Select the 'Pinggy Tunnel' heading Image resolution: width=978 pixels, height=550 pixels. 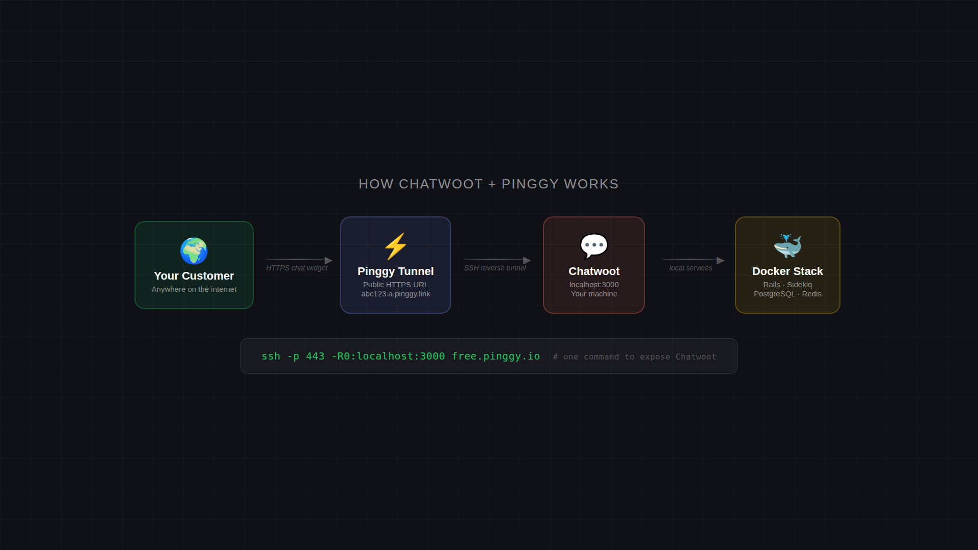pyautogui.click(x=396, y=271)
